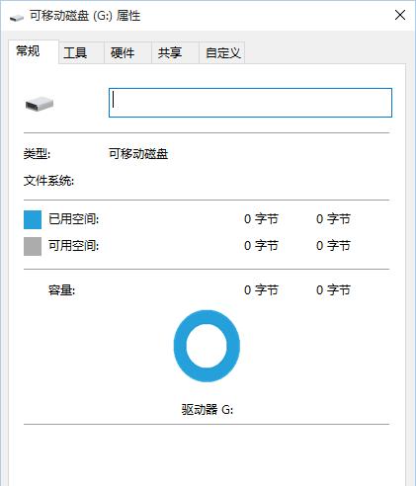Click the 类型 label
The height and width of the screenshot is (486, 416).
pos(37,154)
